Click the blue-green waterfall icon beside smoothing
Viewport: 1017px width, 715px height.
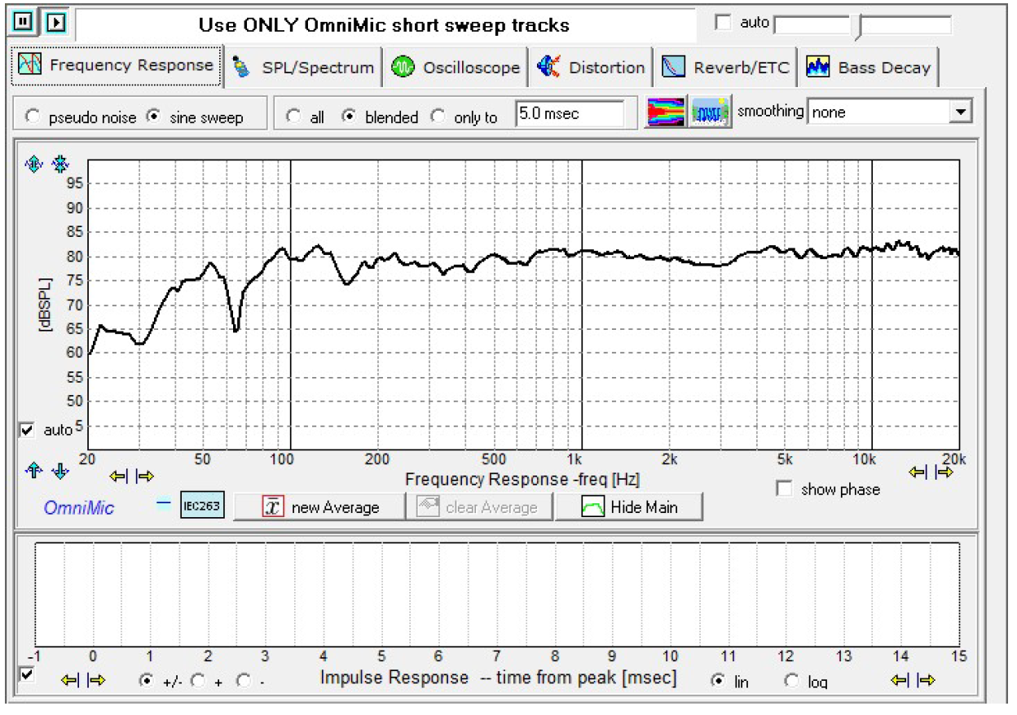pos(710,113)
